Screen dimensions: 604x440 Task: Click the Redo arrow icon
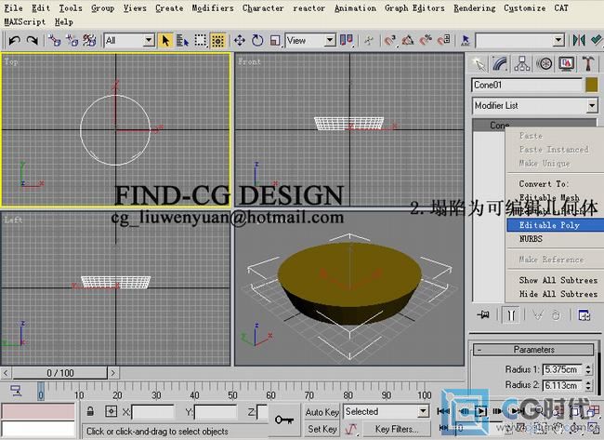[x=33, y=40]
